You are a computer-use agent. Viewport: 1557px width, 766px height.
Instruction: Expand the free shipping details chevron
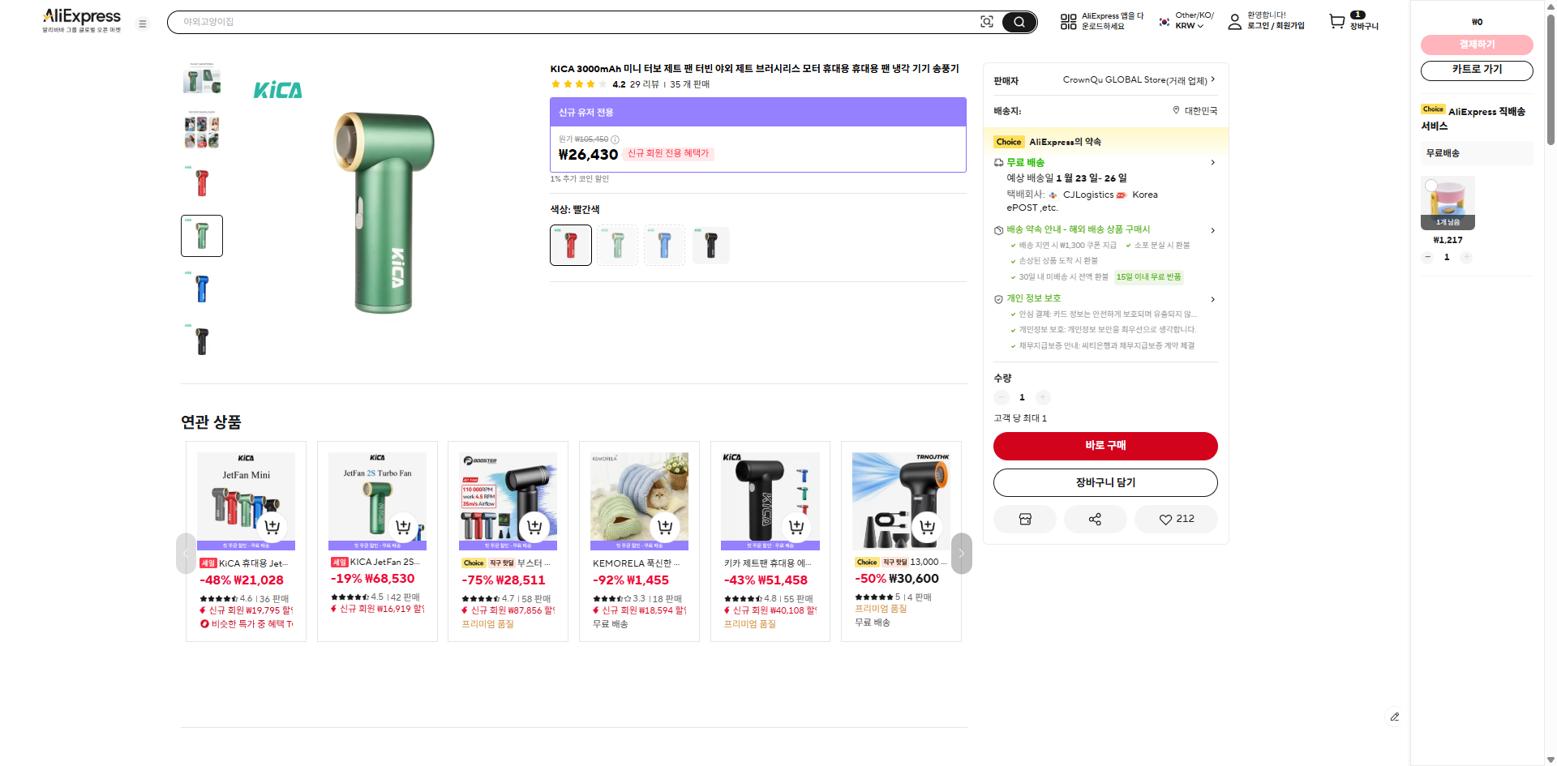click(x=1212, y=162)
